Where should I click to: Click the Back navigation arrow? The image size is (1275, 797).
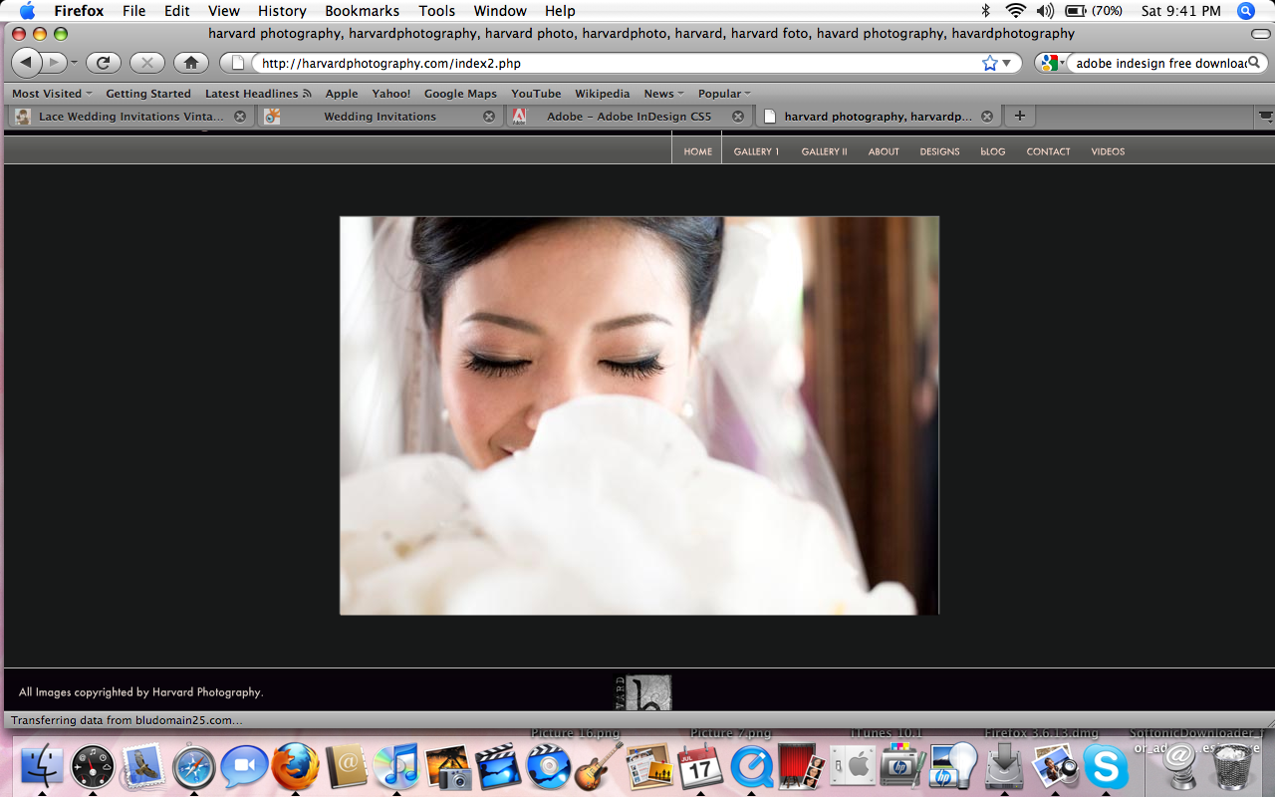27,63
